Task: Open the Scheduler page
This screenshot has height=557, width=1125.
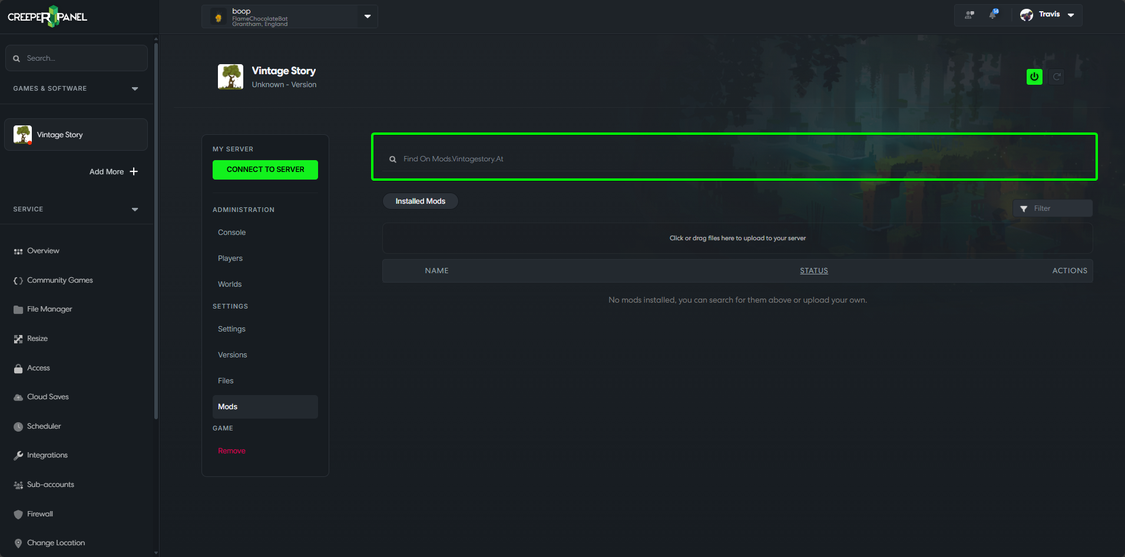Action: click(x=44, y=426)
